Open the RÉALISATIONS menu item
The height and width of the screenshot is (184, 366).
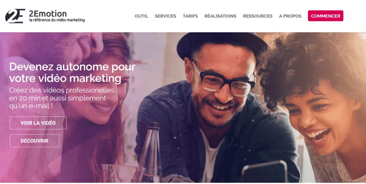(220, 16)
